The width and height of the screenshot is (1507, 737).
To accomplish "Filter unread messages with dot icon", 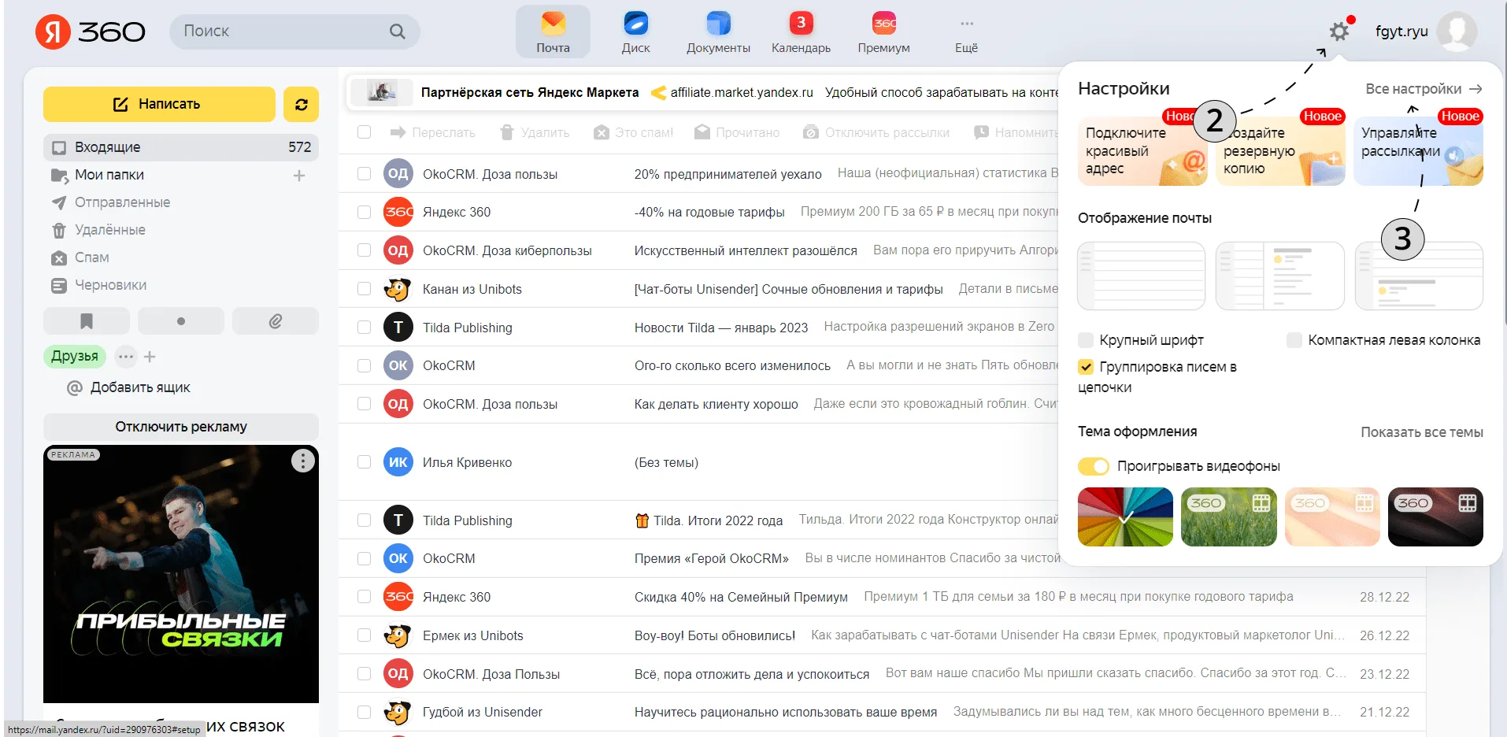I will 181,321.
